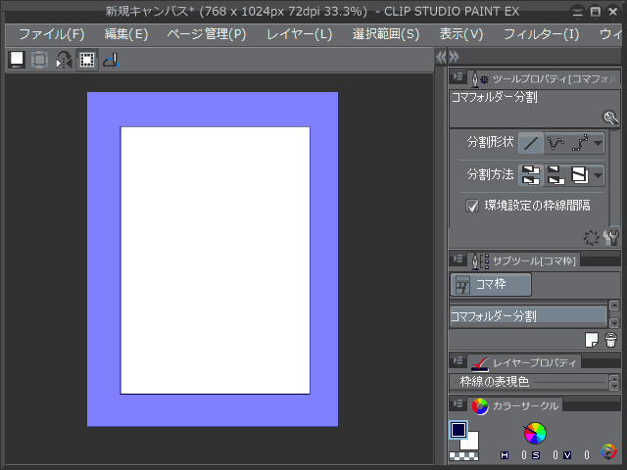The width and height of the screenshot is (627, 470).
Task: Expand the 分割形状 dropdown arrow
Action: (x=598, y=143)
